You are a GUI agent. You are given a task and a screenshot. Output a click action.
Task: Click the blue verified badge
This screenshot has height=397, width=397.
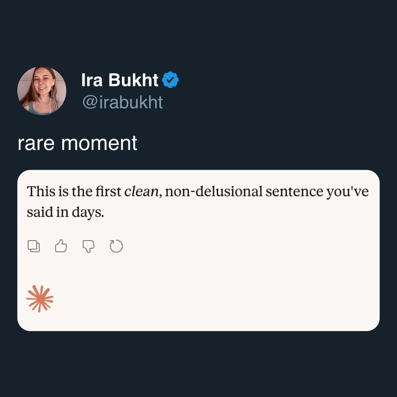click(x=171, y=80)
